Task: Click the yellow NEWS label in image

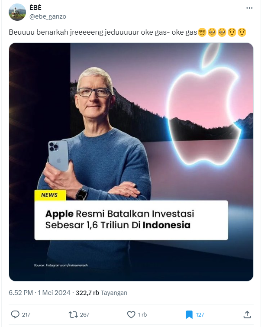Action: [50, 195]
